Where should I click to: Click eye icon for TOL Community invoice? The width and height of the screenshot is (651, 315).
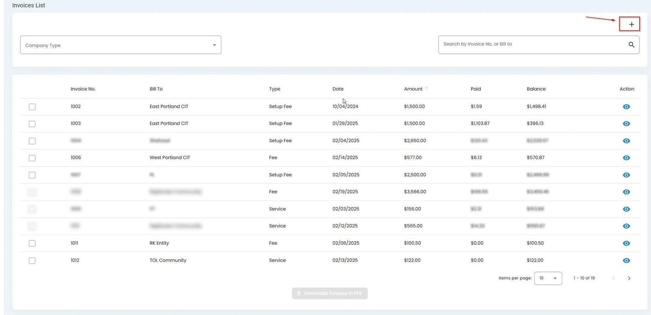[x=626, y=261]
